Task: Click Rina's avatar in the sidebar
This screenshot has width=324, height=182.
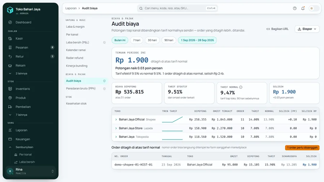Action: tap(10, 171)
